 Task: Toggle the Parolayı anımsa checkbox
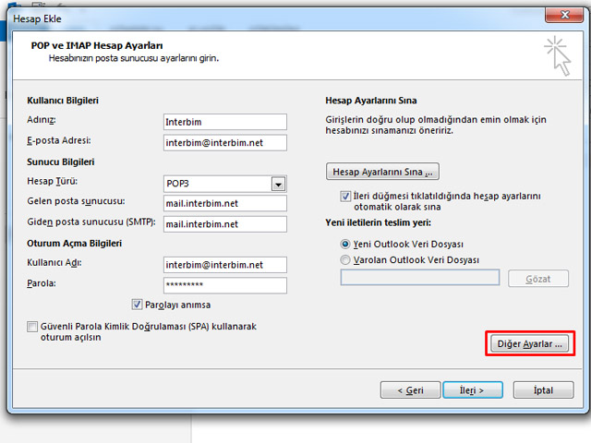(x=138, y=305)
